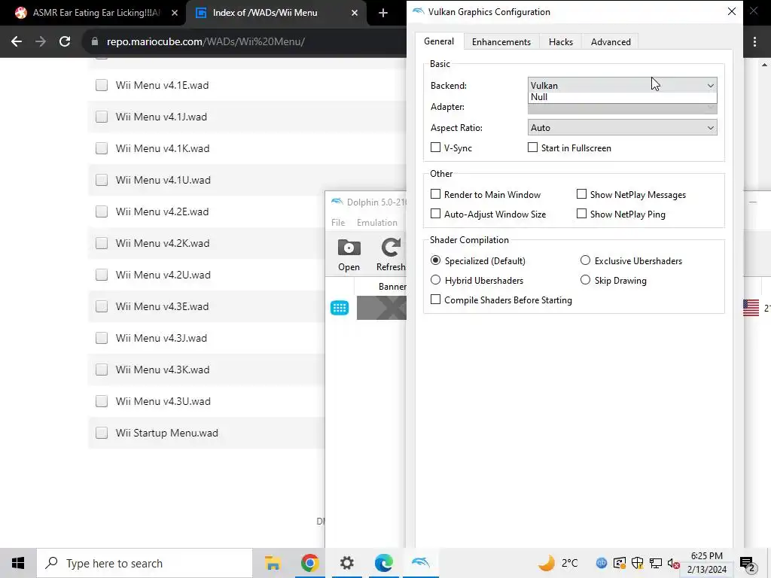
Task: Open the Backend dropdown showing Vulkan
Action: point(622,86)
